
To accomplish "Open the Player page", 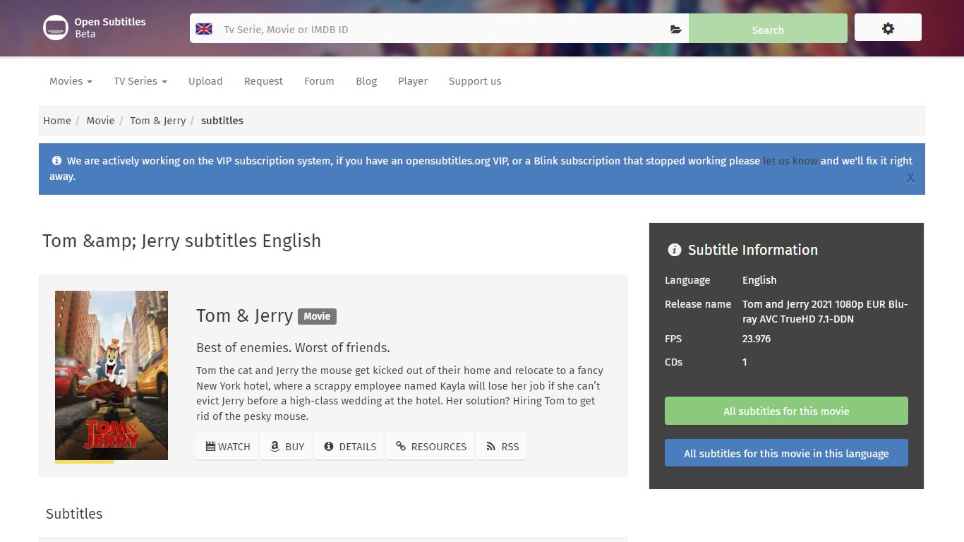I will [x=413, y=81].
